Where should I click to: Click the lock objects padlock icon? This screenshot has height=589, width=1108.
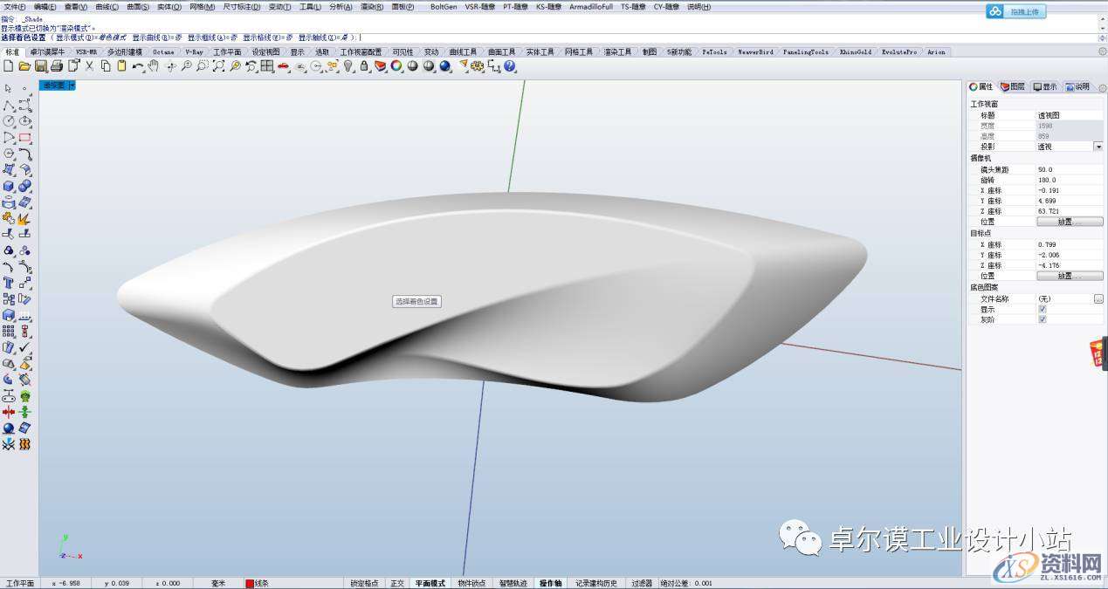pyautogui.click(x=364, y=66)
